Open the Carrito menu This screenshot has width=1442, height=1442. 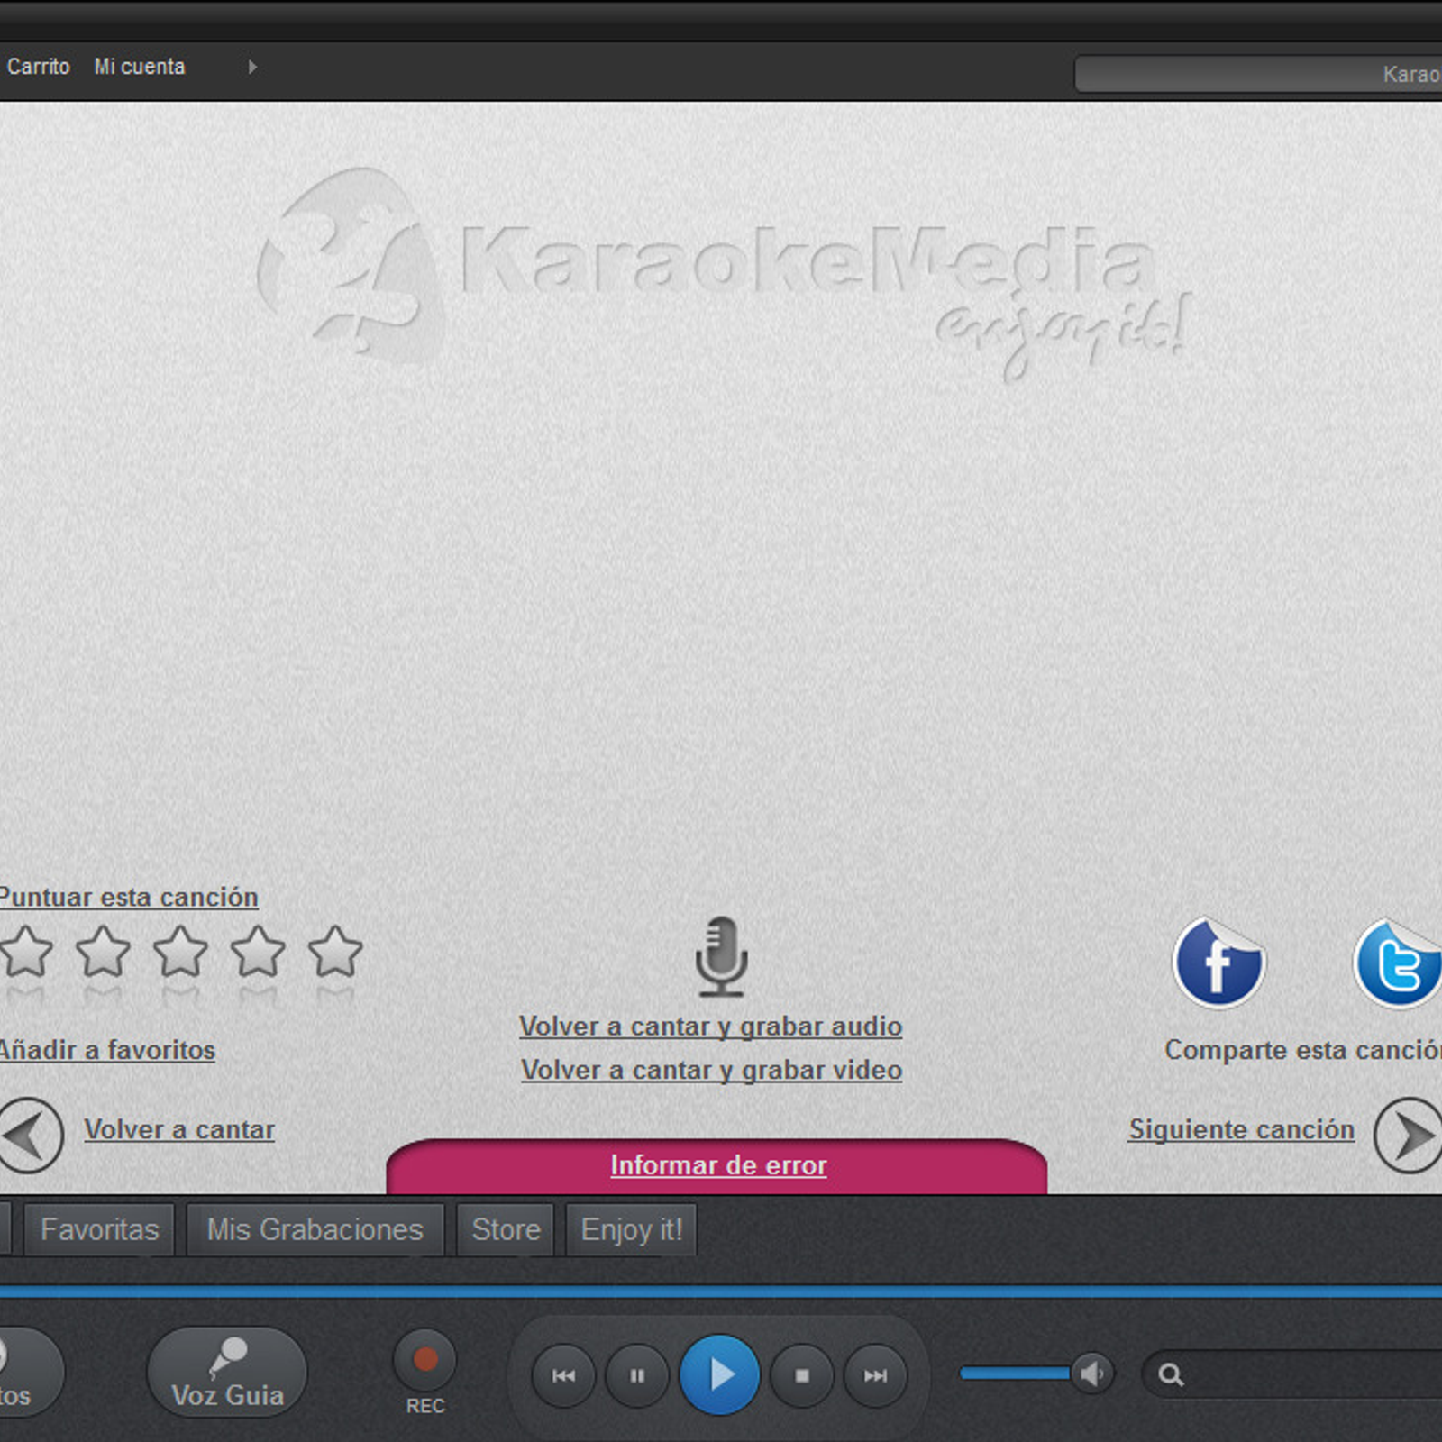[x=38, y=67]
